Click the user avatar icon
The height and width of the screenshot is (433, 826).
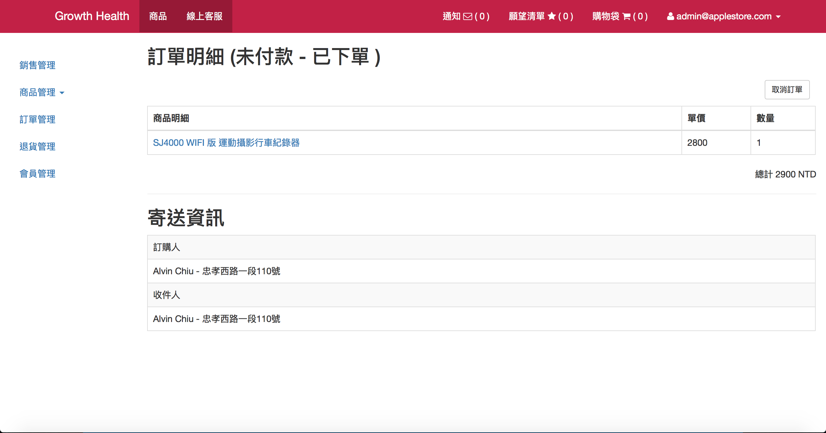pos(670,16)
